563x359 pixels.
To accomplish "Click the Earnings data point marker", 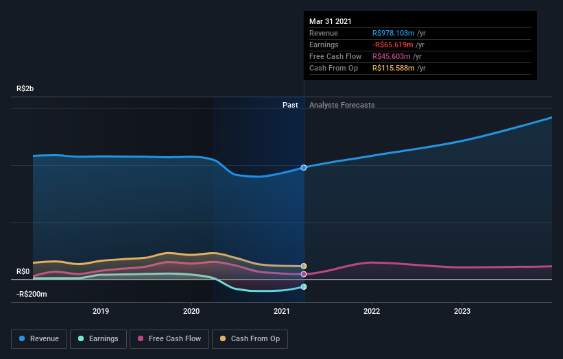I will pyautogui.click(x=304, y=286).
